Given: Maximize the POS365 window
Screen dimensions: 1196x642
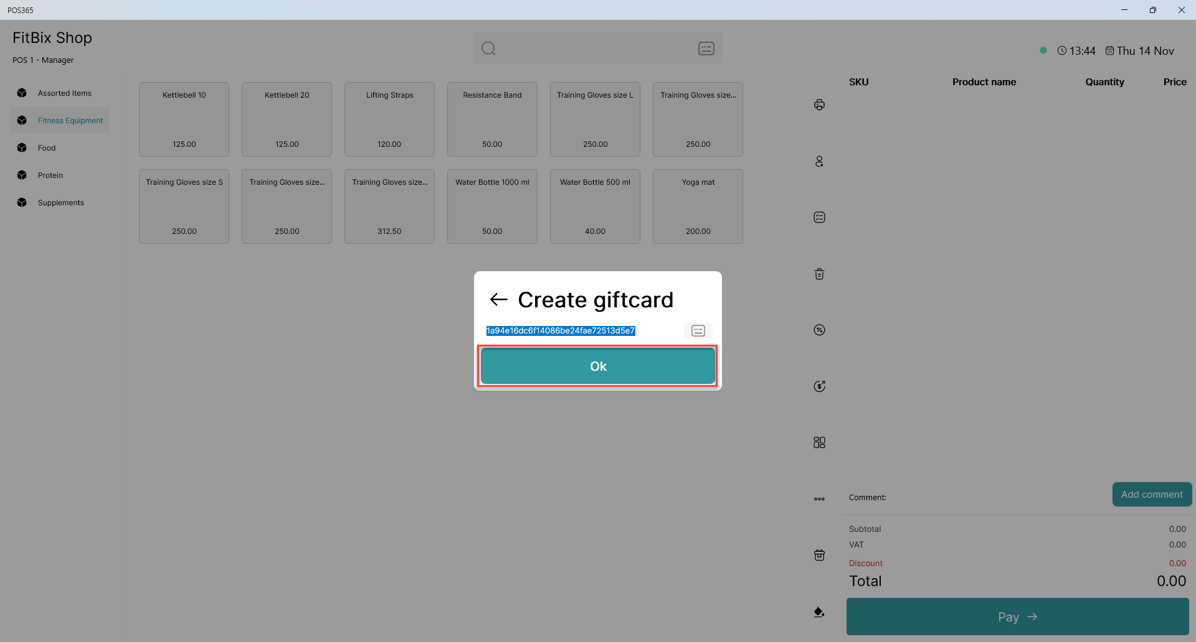Looking at the screenshot, I should [x=1152, y=10].
